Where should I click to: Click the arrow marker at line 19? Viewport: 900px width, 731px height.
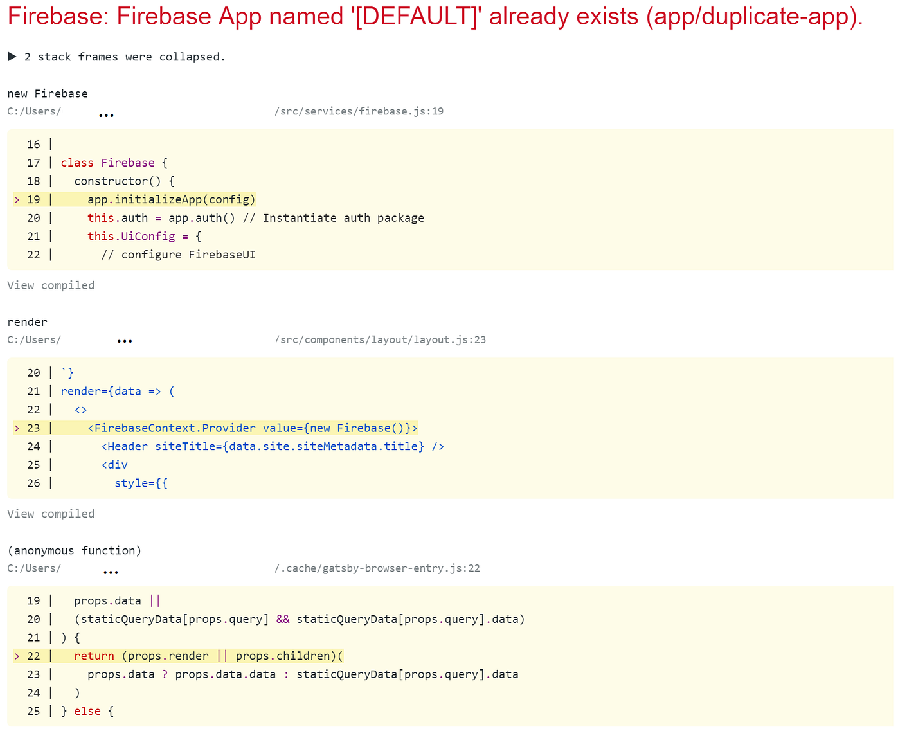[16, 199]
